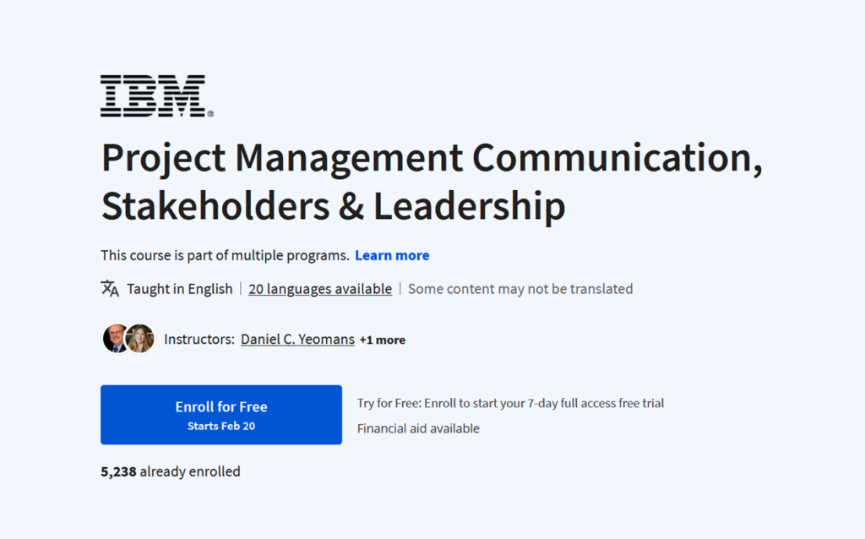The image size is (865, 539).
Task: Open the 20 languages available list
Action: coord(319,288)
